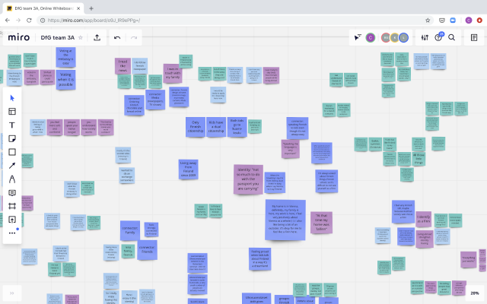
Task: Expand more tools with three dots
Action: 12,233
